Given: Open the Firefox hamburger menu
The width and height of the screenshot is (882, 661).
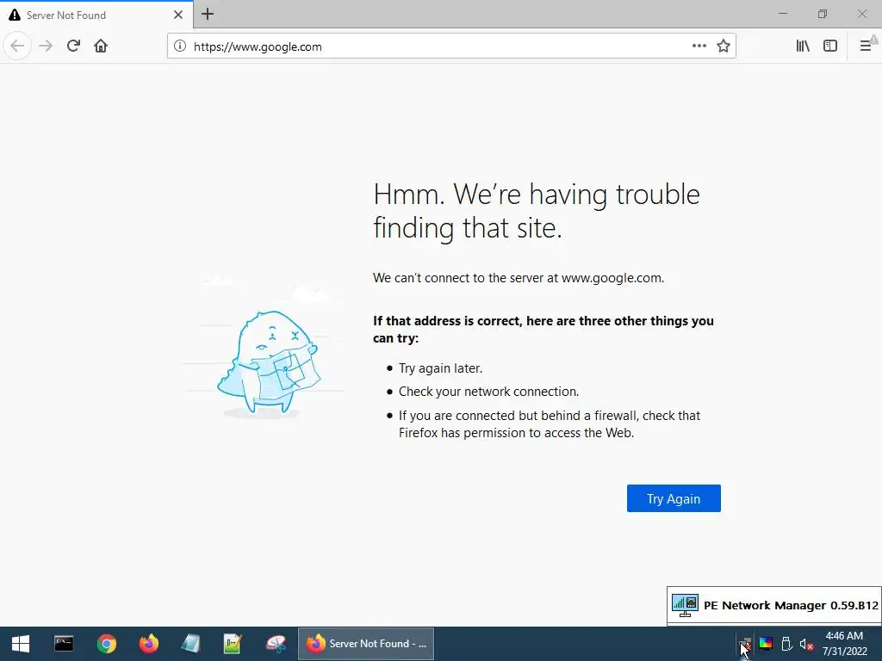Looking at the screenshot, I should tap(866, 46).
